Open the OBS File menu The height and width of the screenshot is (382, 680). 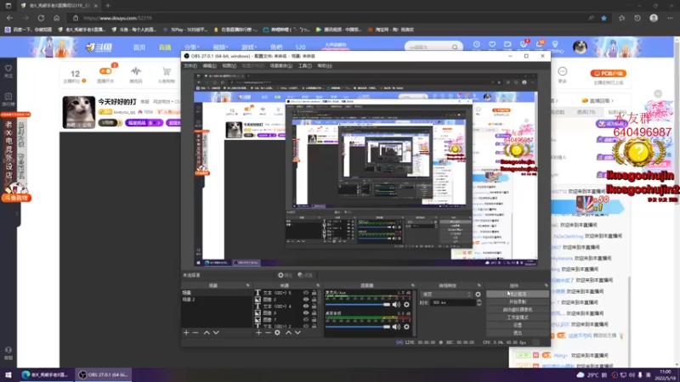[190, 66]
